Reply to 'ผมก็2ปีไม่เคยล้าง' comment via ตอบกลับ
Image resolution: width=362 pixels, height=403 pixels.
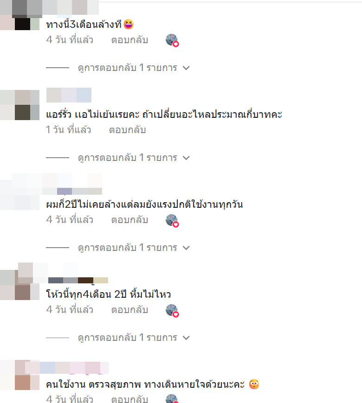tap(129, 220)
